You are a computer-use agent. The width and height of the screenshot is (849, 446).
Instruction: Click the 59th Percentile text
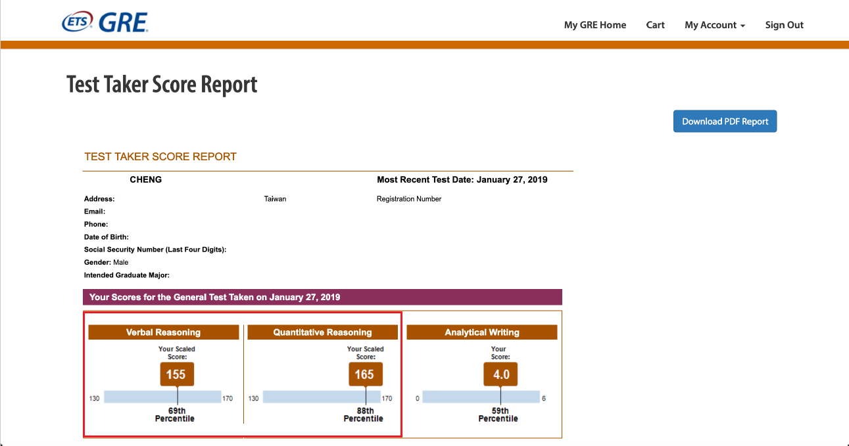tap(498, 414)
